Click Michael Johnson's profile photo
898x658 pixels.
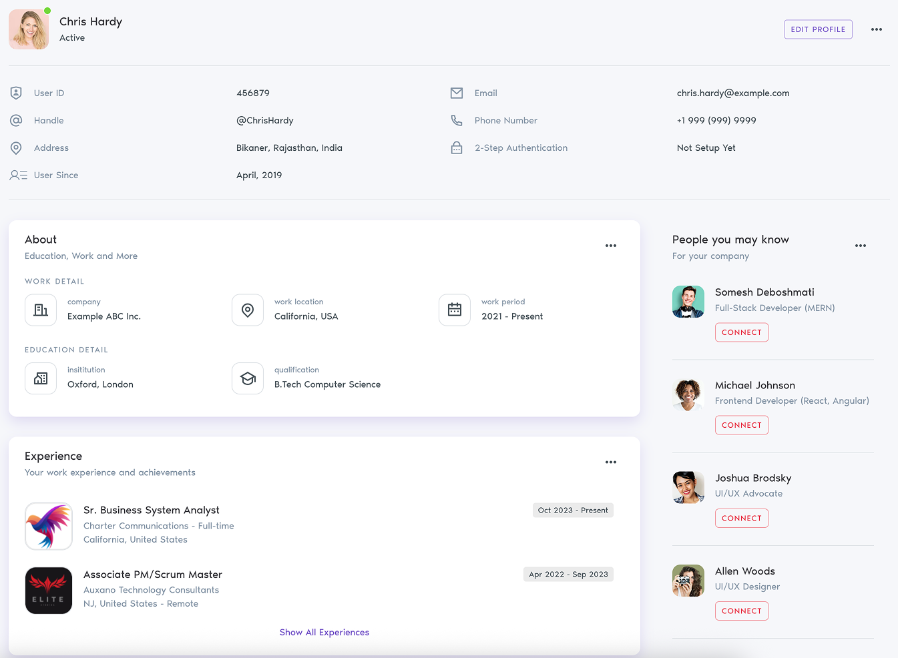(688, 394)
